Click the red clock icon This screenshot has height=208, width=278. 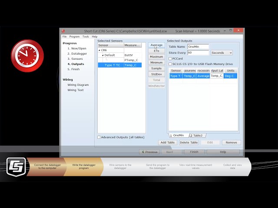(27, 55)
